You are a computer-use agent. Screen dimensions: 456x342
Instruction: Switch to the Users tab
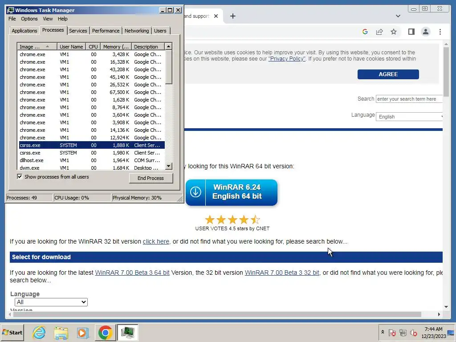tap(160, 31)
